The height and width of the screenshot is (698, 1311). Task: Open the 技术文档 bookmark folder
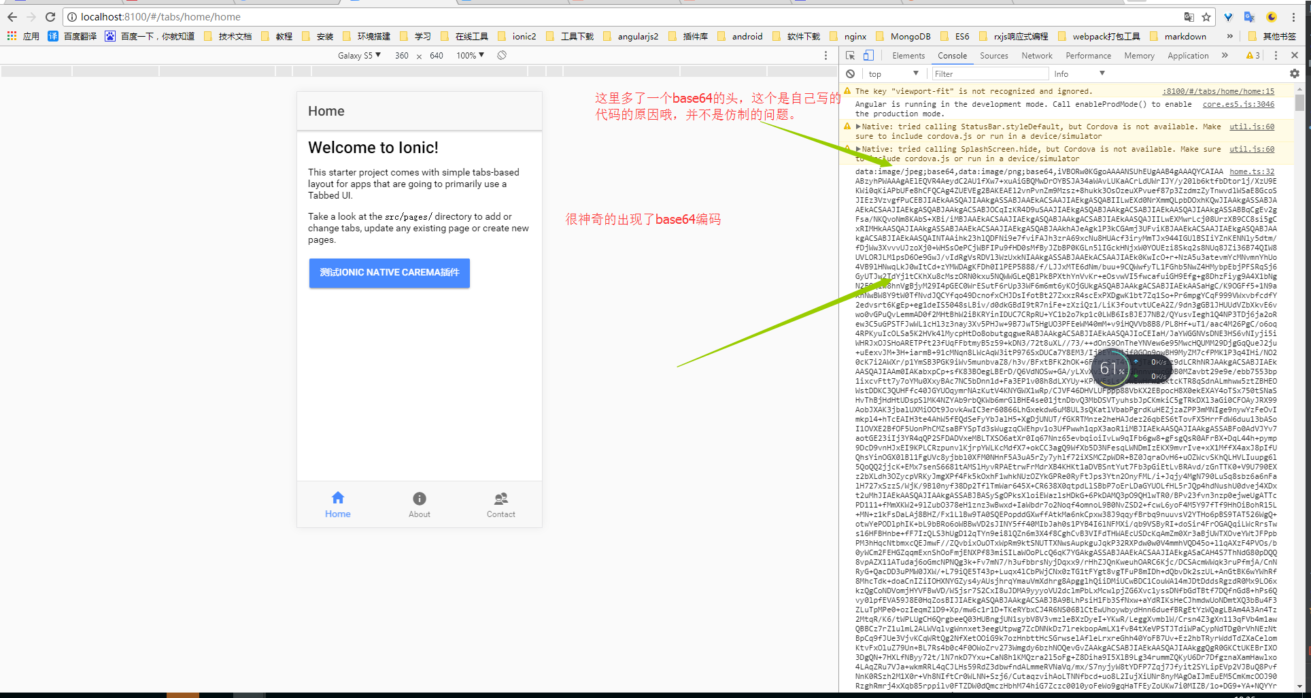[x=228, y=36]
